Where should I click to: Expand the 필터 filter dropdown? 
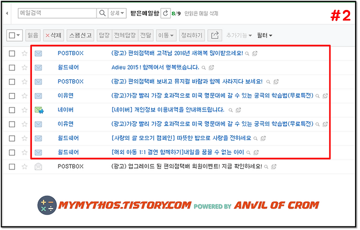[x=264, y=35]
